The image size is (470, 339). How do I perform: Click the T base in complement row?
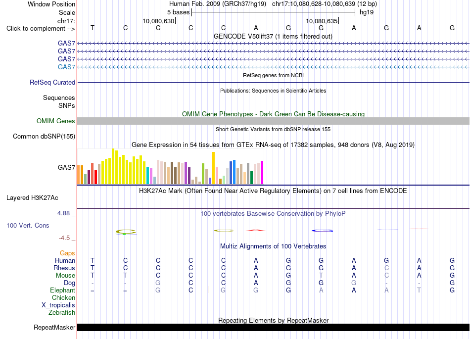pos(93,28)
